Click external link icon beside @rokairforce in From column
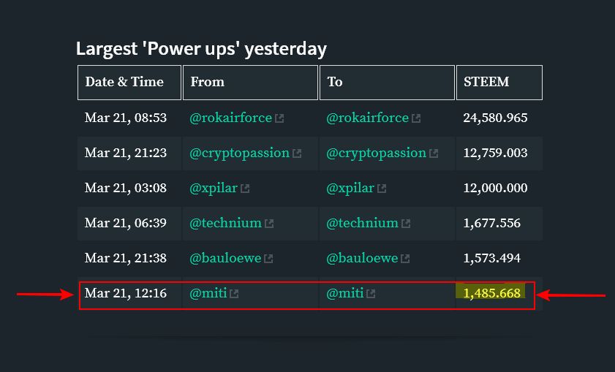615x372 pixels. [x=279, y=118]
